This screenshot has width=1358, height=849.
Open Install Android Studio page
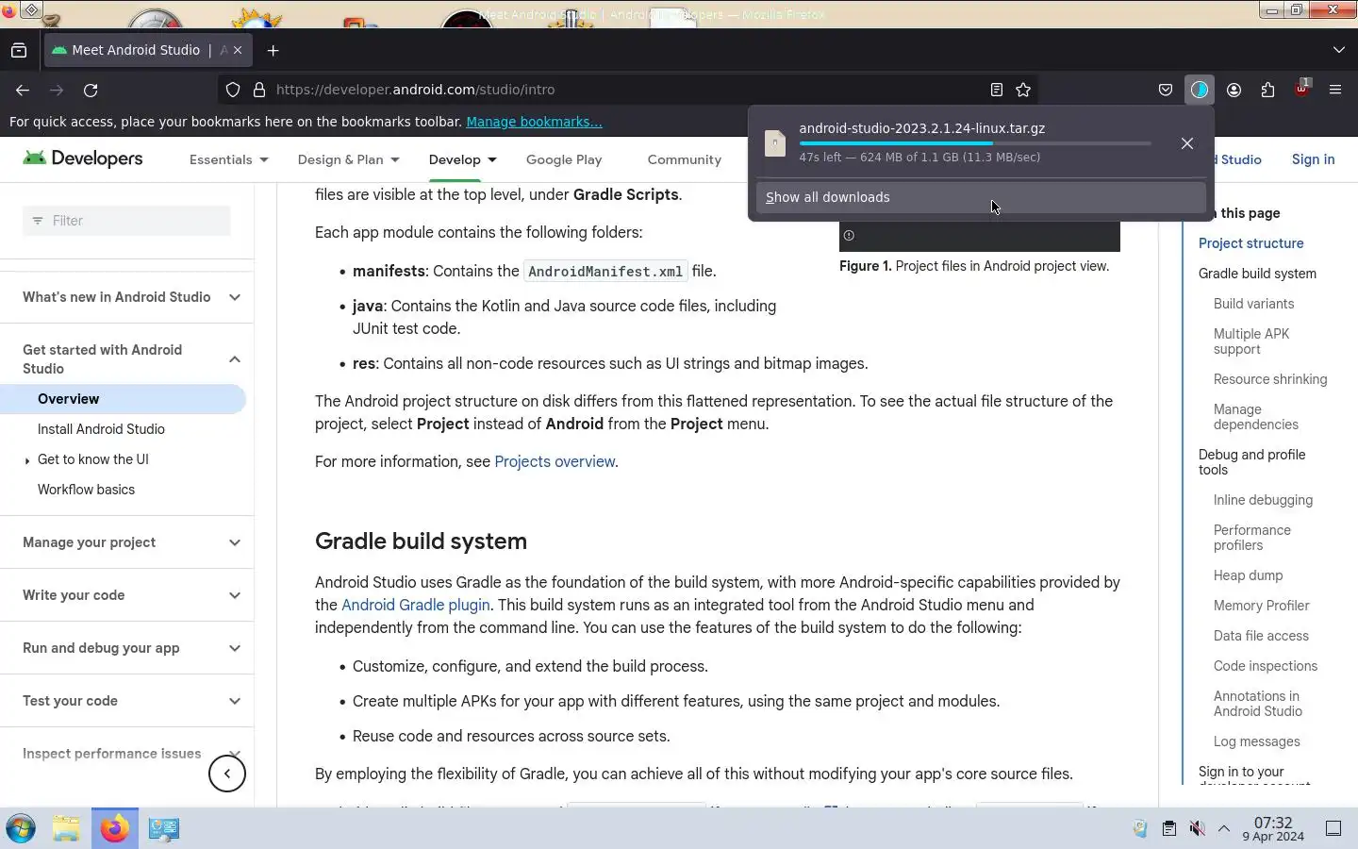click(101, 429)
